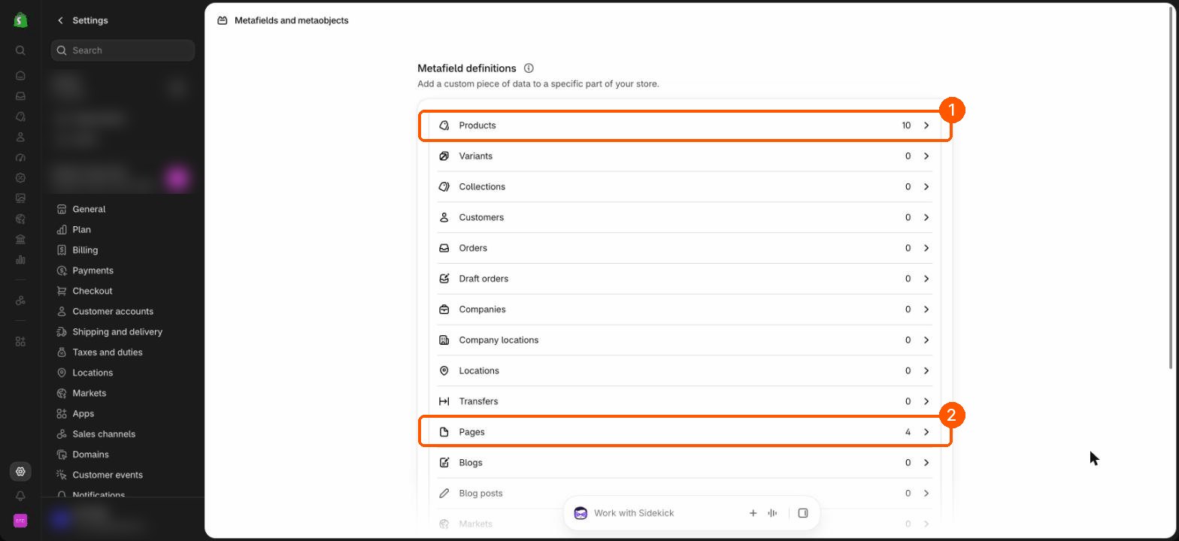1179x541 pixels.
Task: Go back using the Settings back arrow
Action: [60, 20]
